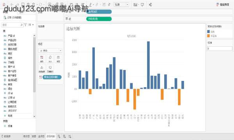
Task: Click the green pill on Rows shelf
Action: 99,19
